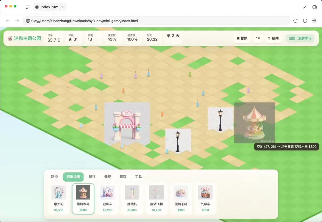Choose the 旋转木马 carousel ride card
Viewport: 322px width, 222px height.
83,199
